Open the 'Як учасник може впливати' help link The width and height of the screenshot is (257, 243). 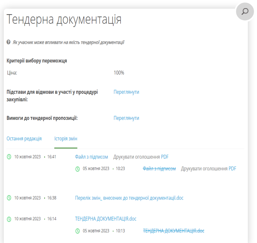click(x=68, y=42)
